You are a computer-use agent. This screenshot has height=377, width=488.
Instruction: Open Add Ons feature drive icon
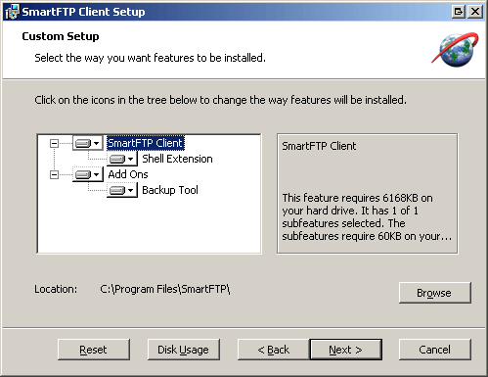(87, 174)
